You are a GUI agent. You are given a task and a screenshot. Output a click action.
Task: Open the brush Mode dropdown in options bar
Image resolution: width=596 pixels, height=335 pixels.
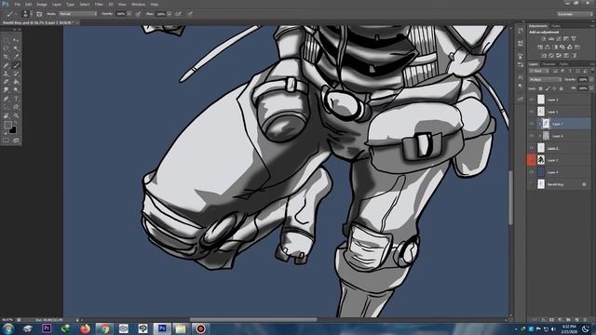(x=78, y=14)
